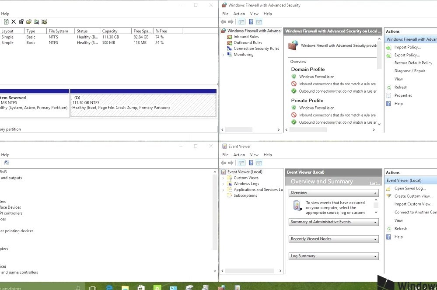Click the Refresh icon in Disk Management toolbar
Screen dimensions: 437x290
coord(6,21)
